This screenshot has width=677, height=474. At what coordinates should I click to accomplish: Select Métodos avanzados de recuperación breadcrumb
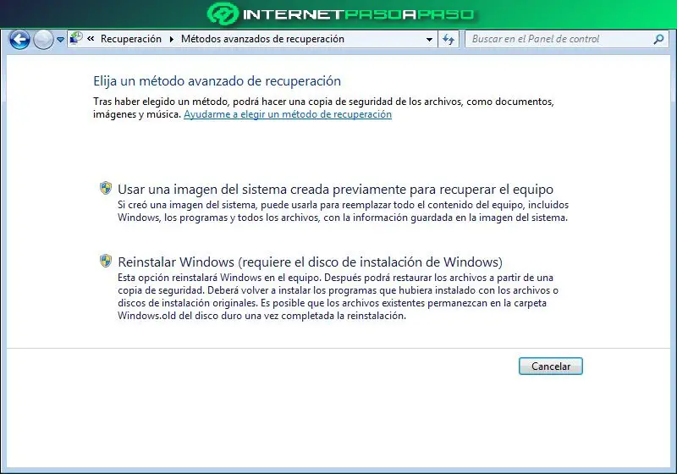(x=262, y=39)
